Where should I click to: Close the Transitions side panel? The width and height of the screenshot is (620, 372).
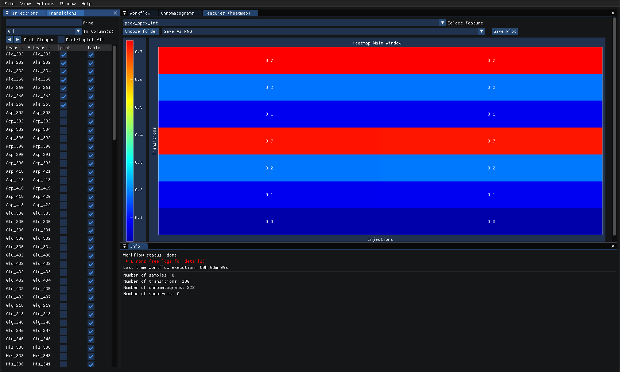116,13
